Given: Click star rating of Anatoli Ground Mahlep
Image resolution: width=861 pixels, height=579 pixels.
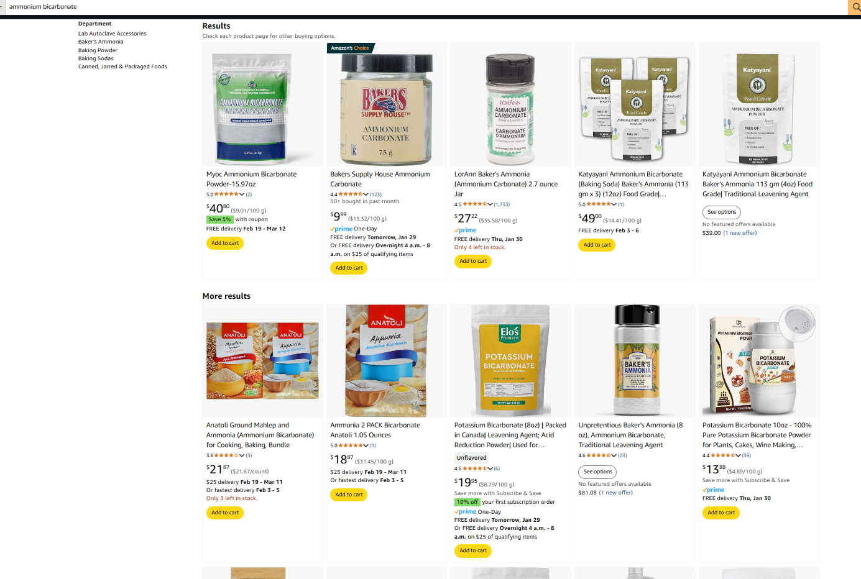Looking at the screenshot, I should point(226,455).
